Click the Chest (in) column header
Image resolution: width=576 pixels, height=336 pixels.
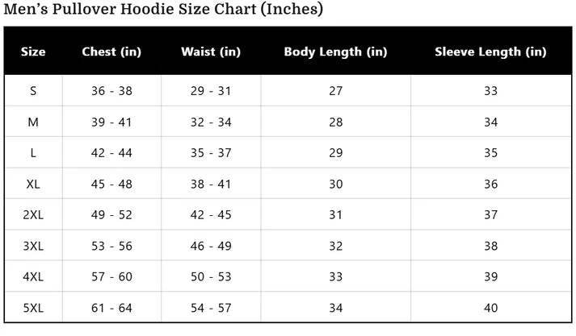[x=111, y=52]
